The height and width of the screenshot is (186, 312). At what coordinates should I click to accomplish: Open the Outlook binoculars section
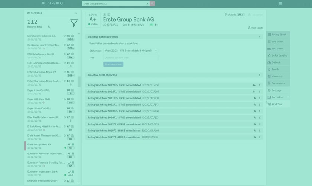[278, 62]
